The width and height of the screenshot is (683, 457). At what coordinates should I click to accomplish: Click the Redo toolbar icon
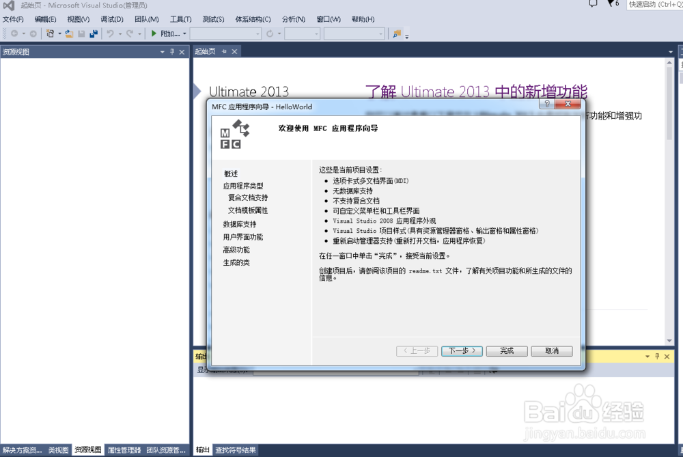point(130,33)
